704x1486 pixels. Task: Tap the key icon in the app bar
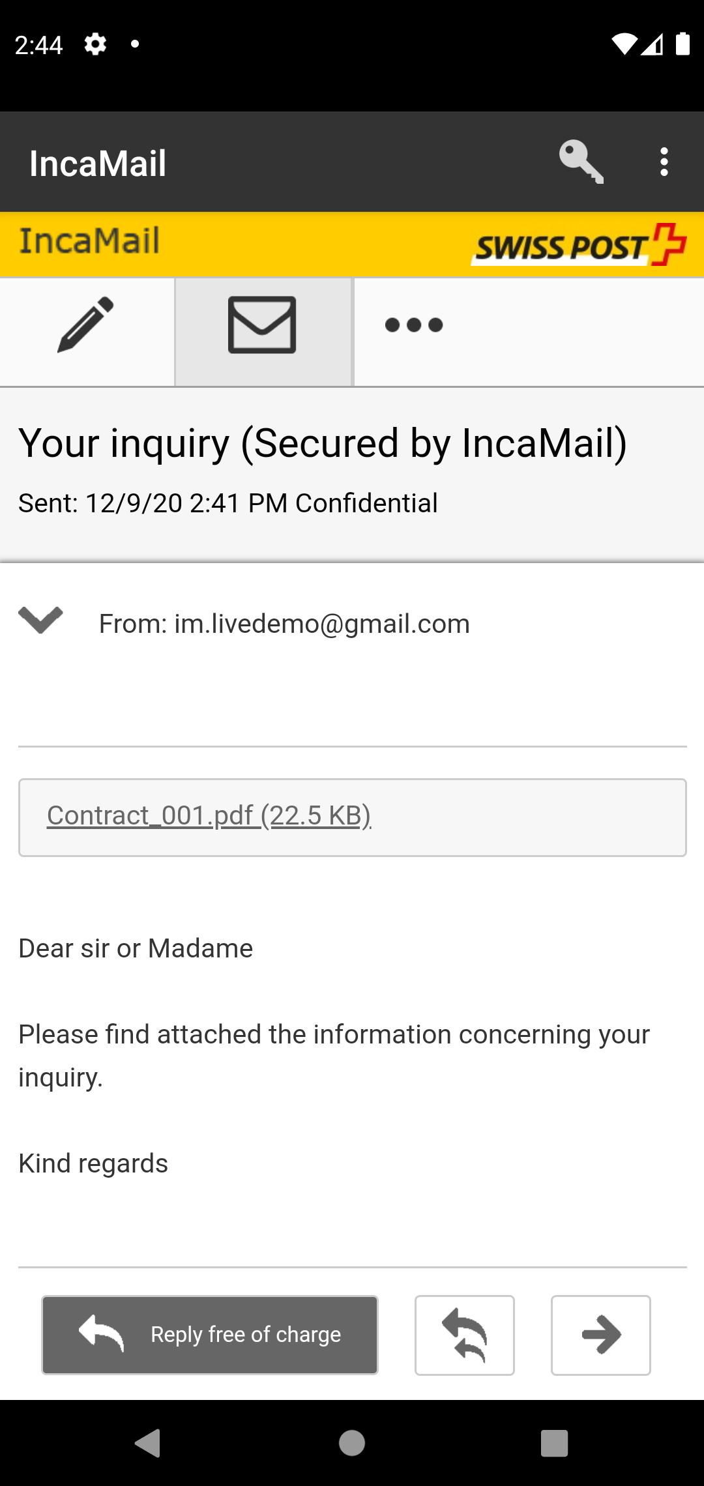pyautogui.click(x=581, y=162)
